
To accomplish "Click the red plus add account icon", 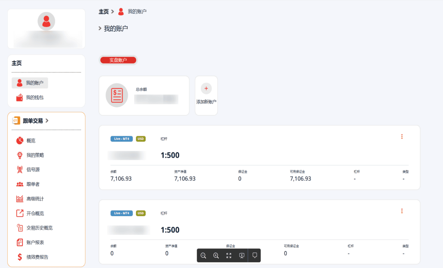I will tap(206, 88).
